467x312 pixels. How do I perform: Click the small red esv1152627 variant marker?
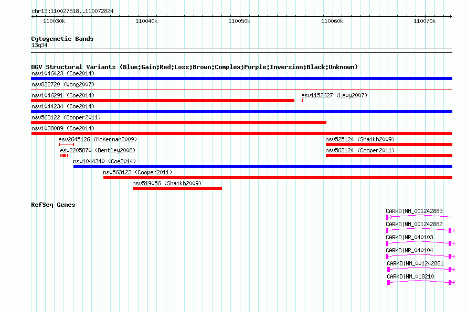[x=302, y=101]
